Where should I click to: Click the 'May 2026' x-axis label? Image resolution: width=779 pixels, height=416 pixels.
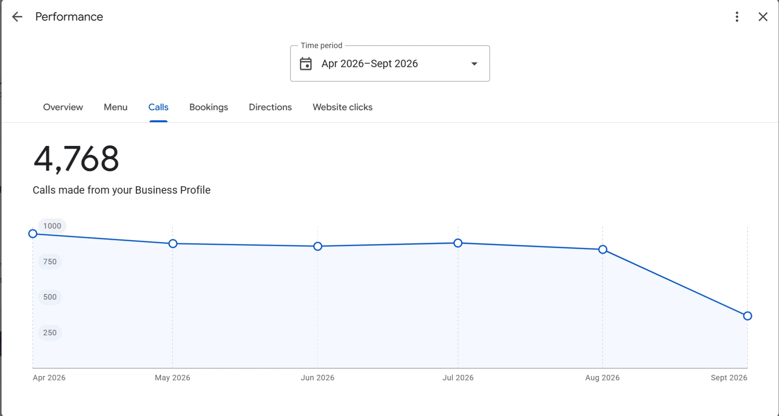pos(173,378)
